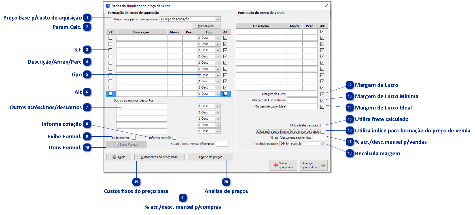Toggle the Alt checkbox beside Margem de Lucro Ideal
This screenshot has height=215, width=475.
[x=322, y=107]
